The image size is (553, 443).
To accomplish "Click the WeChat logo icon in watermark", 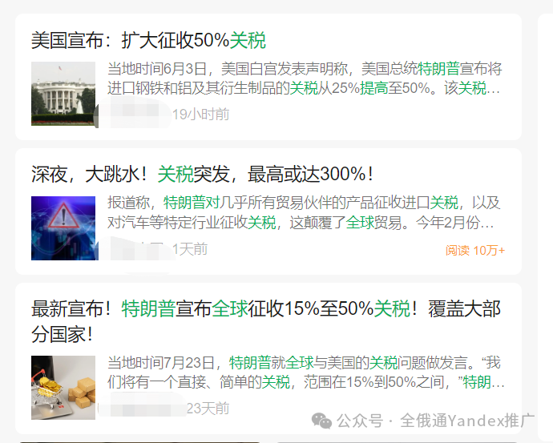I will pos(321,421).
